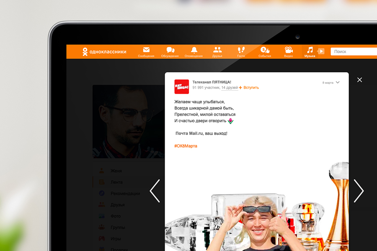Click the tulip emoji in the post text

click(230, 121)
